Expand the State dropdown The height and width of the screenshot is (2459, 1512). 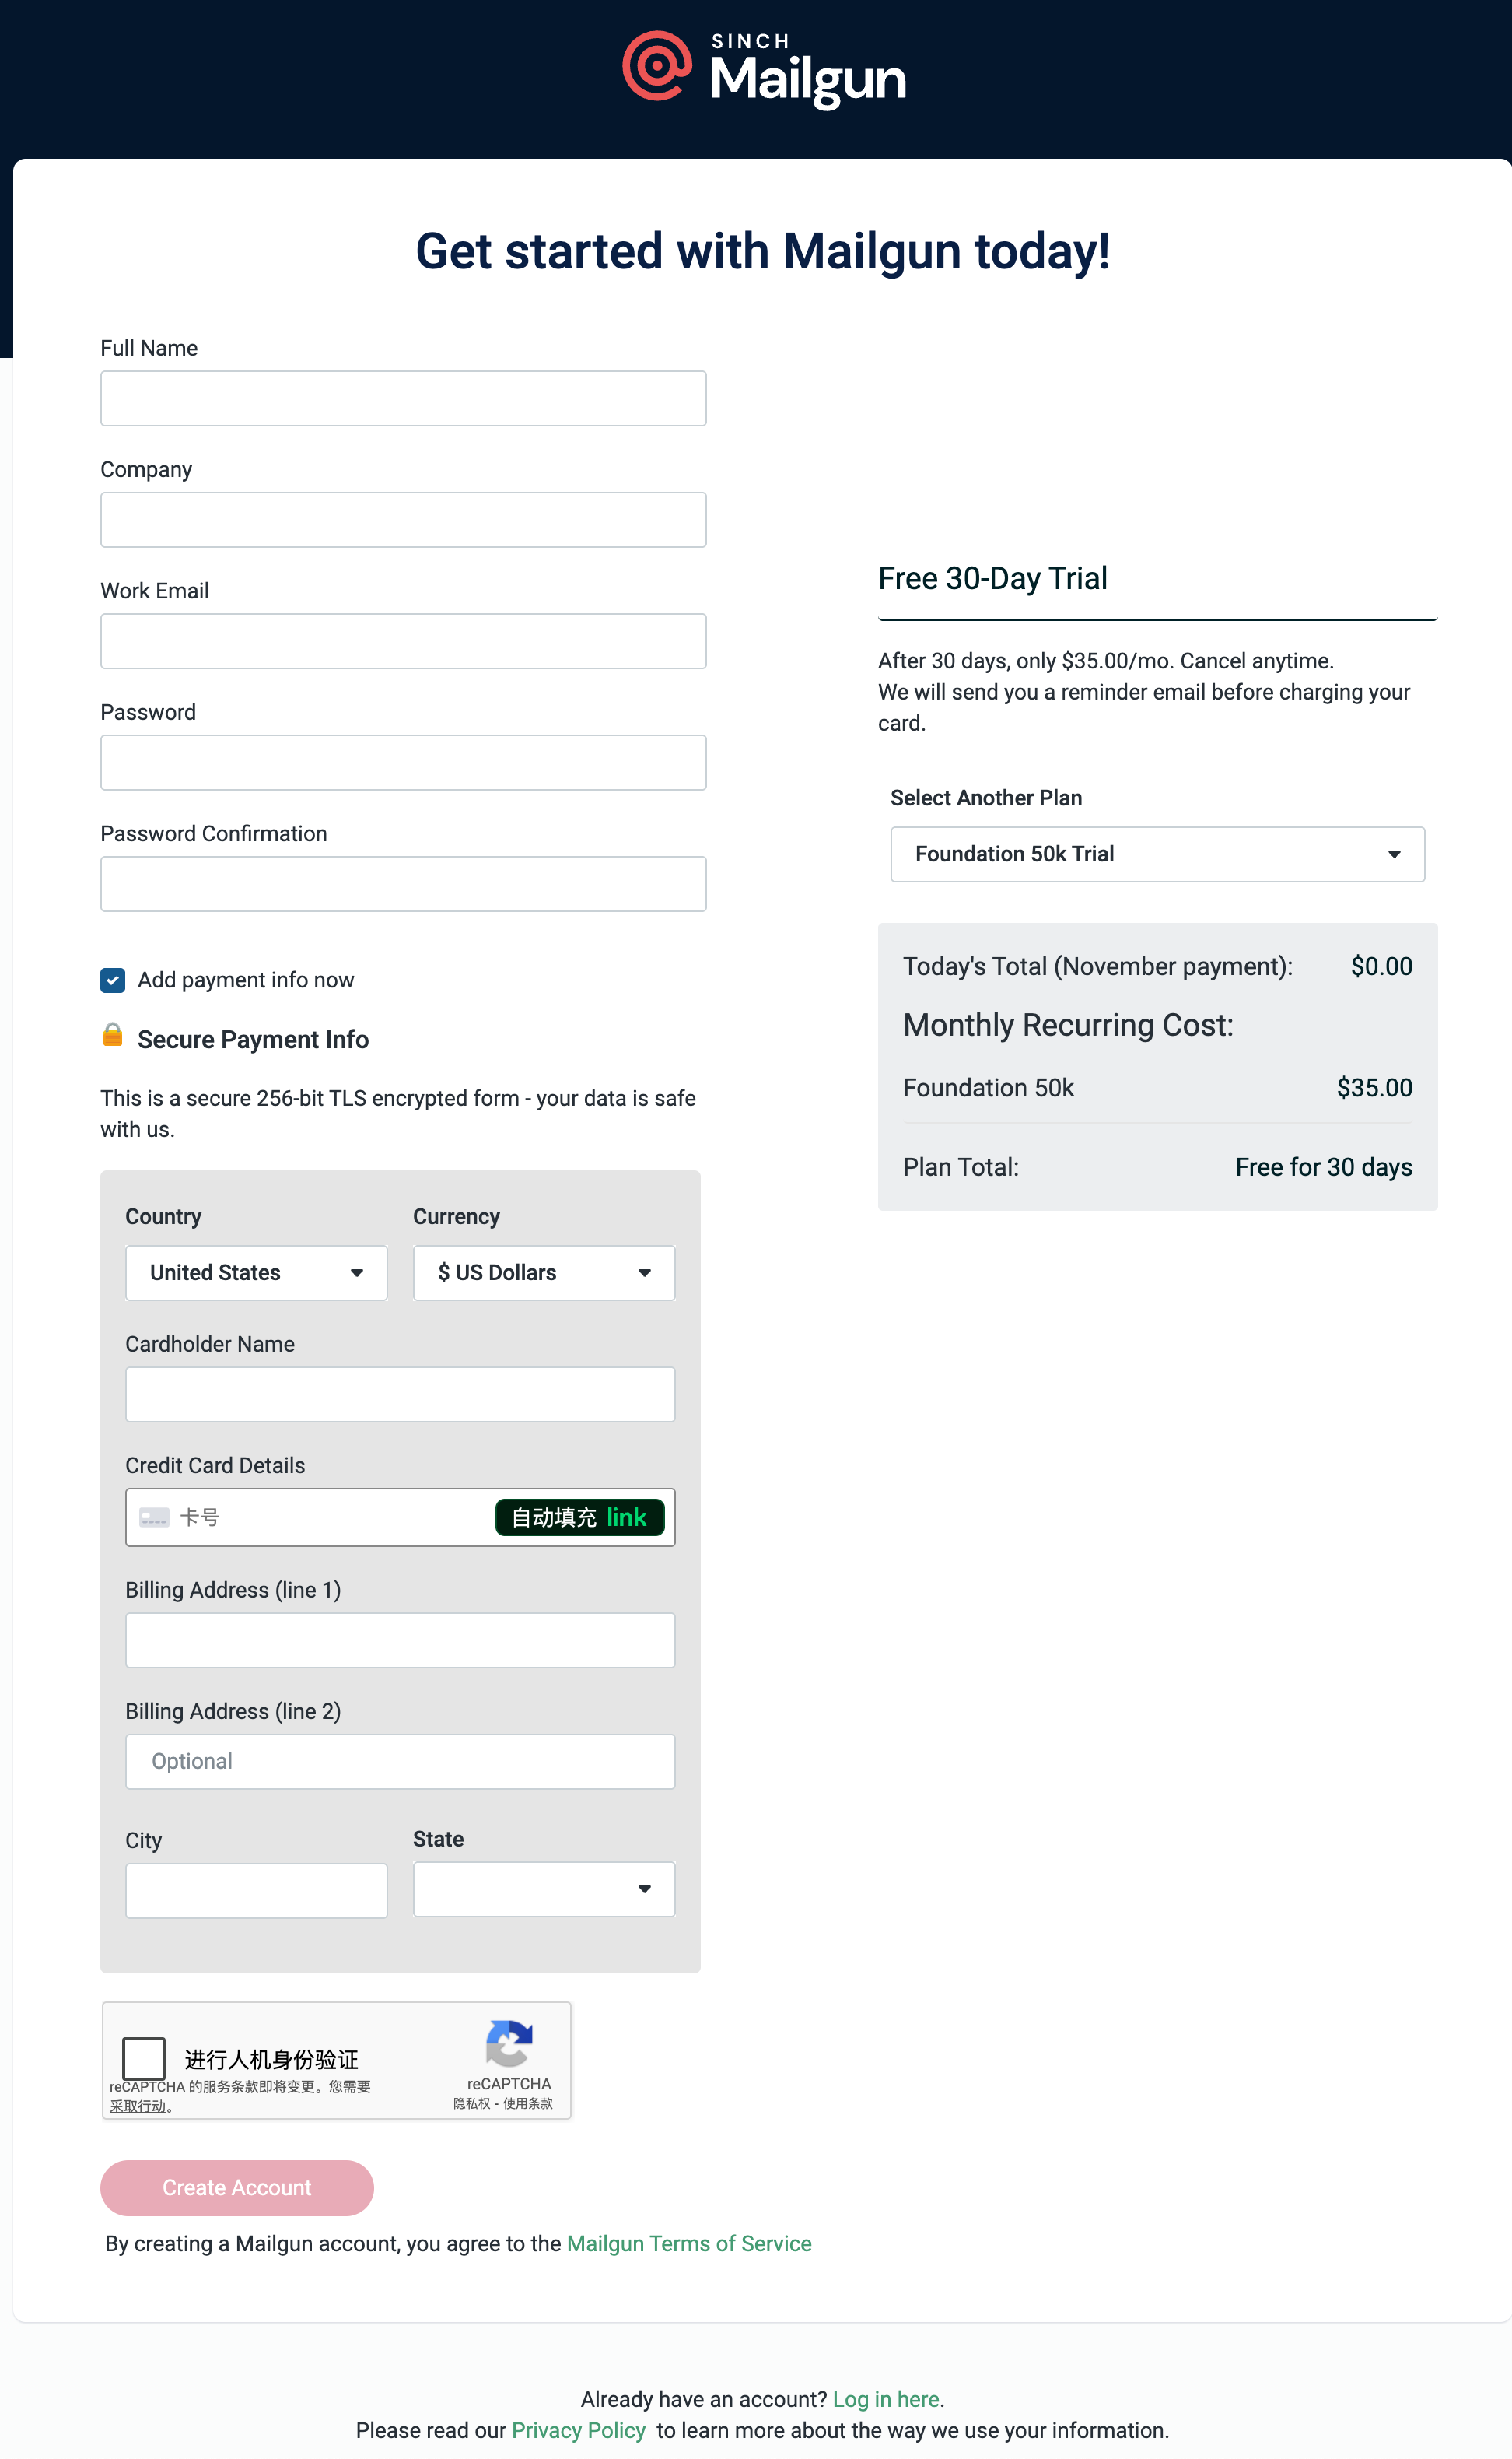tap(544, 1889)
